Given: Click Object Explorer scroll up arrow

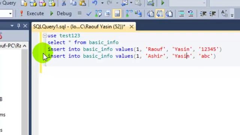Looking at the screenshot, I should pos(24,46).
